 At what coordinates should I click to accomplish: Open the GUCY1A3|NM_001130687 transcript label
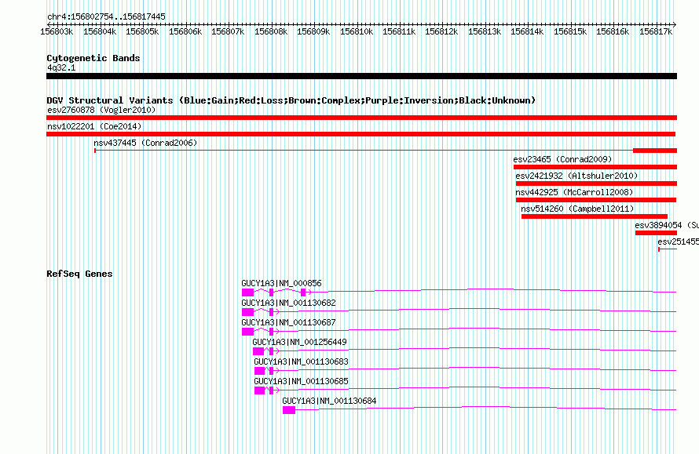pos(288,322)
